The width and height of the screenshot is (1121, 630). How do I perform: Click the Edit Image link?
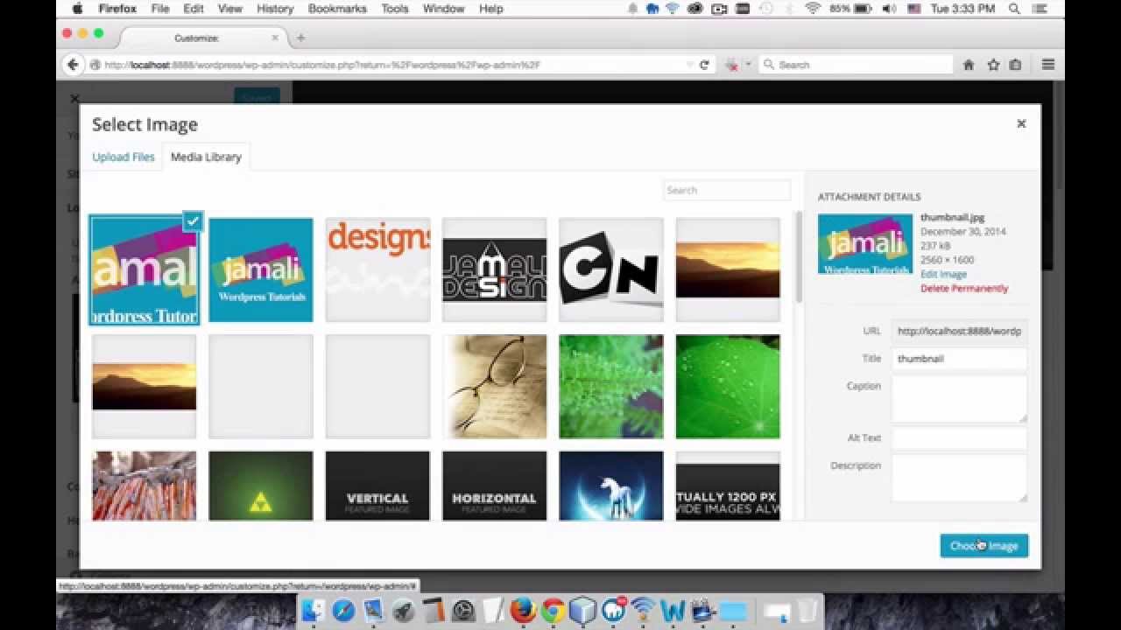point(943,274)
